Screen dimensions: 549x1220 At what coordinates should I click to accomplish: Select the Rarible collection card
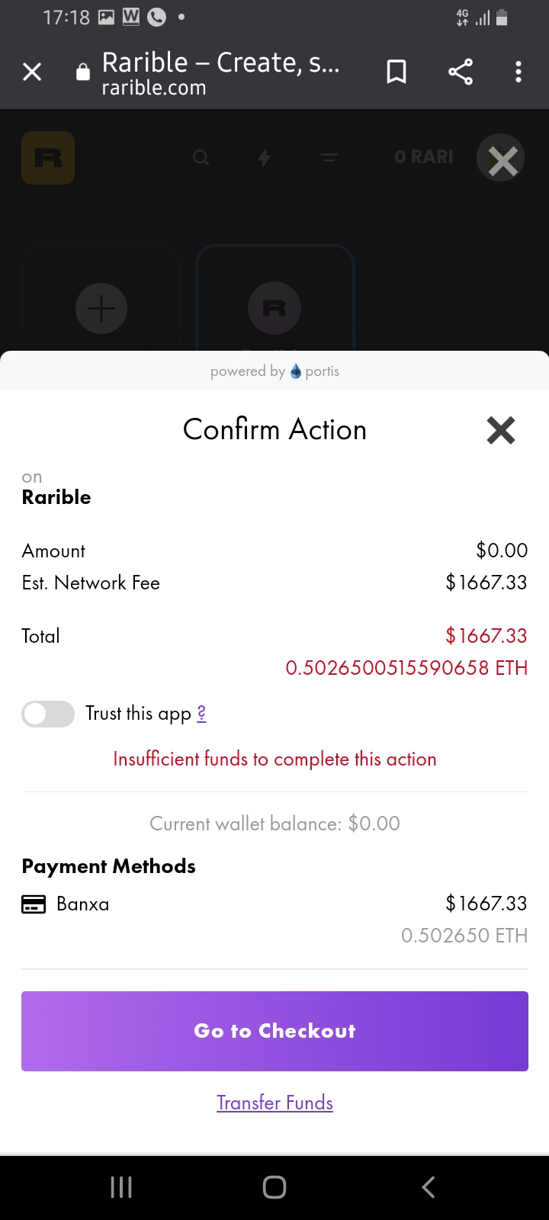click(275, 299)
